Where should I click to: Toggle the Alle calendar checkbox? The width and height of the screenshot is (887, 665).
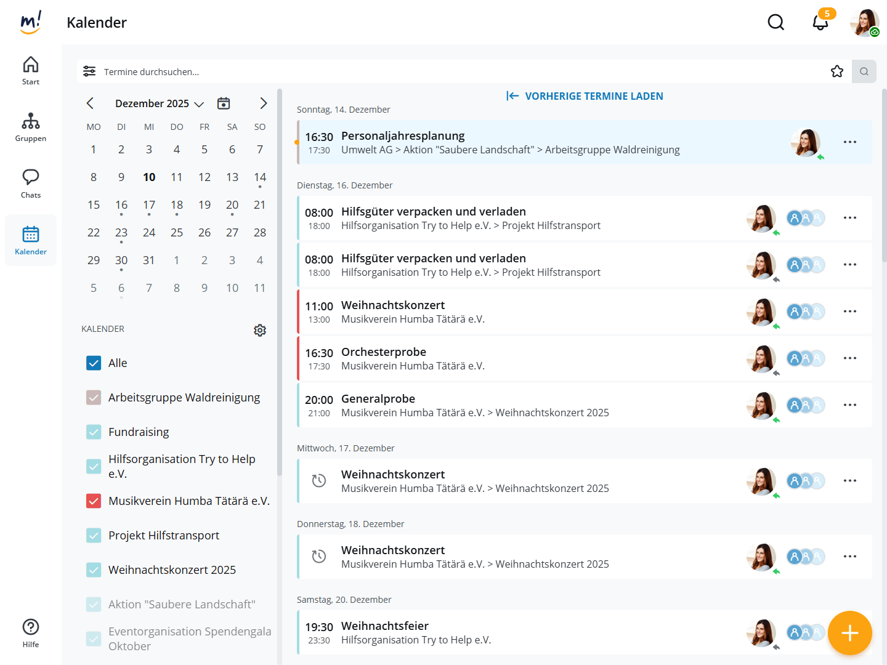94,363
